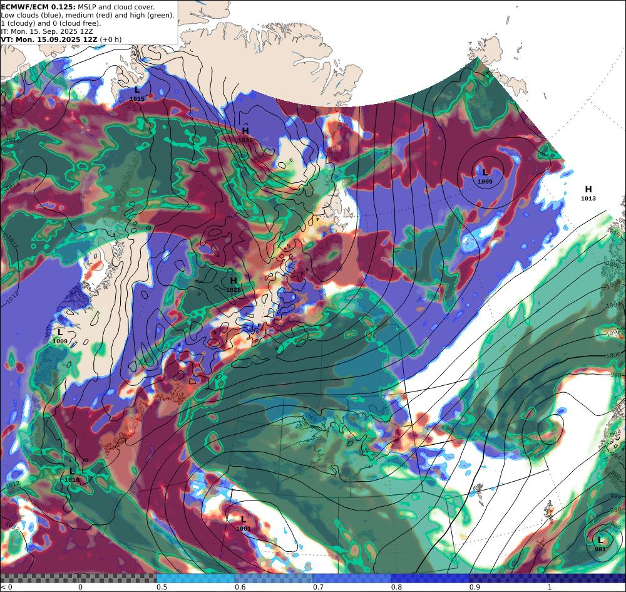Click the colorbar segment between 0.6 and 0.7
The width and height of the screenshot is (626, 592).
click(x=274, y=578)
